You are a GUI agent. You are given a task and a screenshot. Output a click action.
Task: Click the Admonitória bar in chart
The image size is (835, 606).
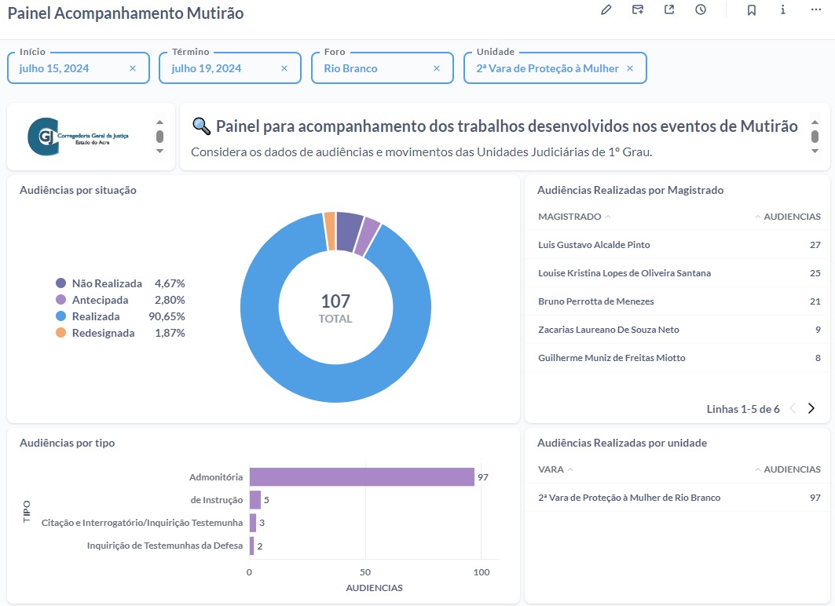coord(361,477)
